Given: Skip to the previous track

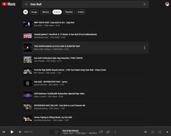Looking at the screenshot, I should click(x=4, y=132).
